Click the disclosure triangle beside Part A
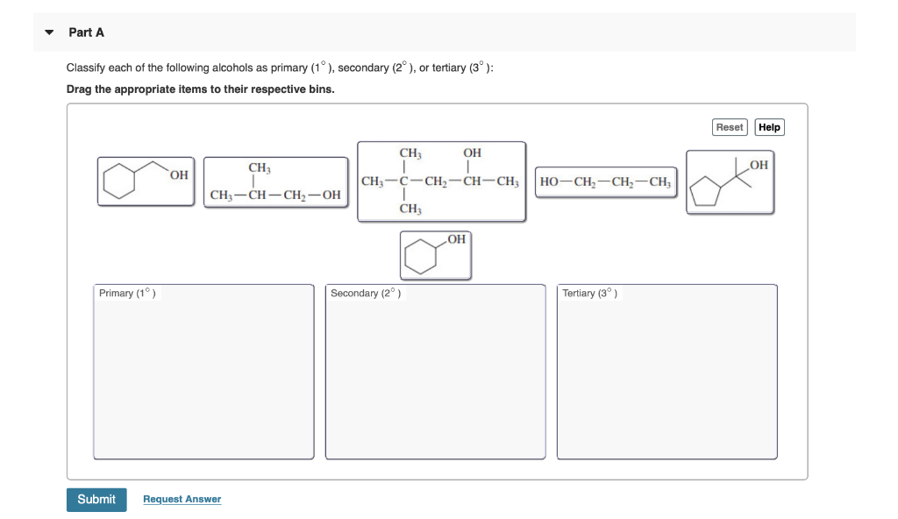Image resolution: width=898 pixels, height=519 pixels. [x=49, y=32]
